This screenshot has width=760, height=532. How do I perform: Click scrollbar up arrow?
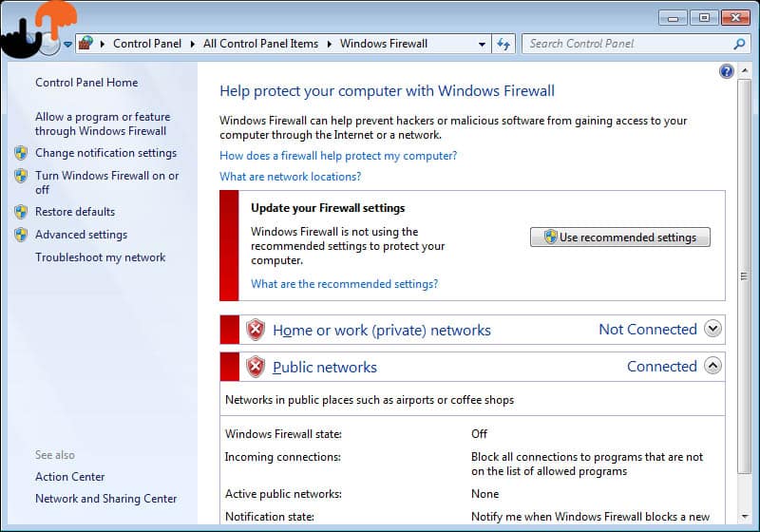(x=744, y=70)
